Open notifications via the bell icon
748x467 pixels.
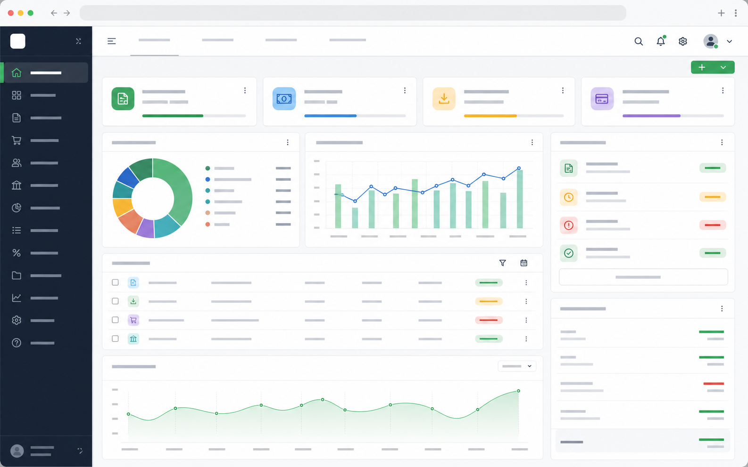pyautogui.click(x=661, y=41)
